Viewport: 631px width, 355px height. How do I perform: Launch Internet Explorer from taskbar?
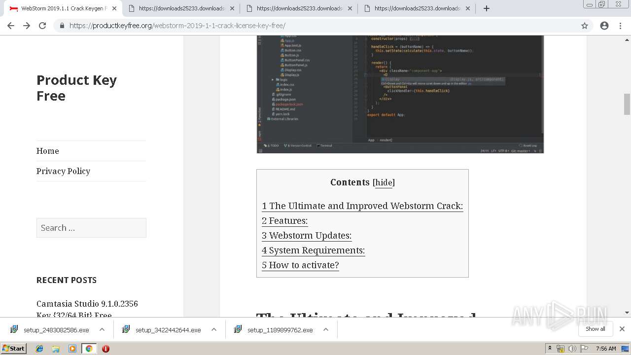pos(39,349)
